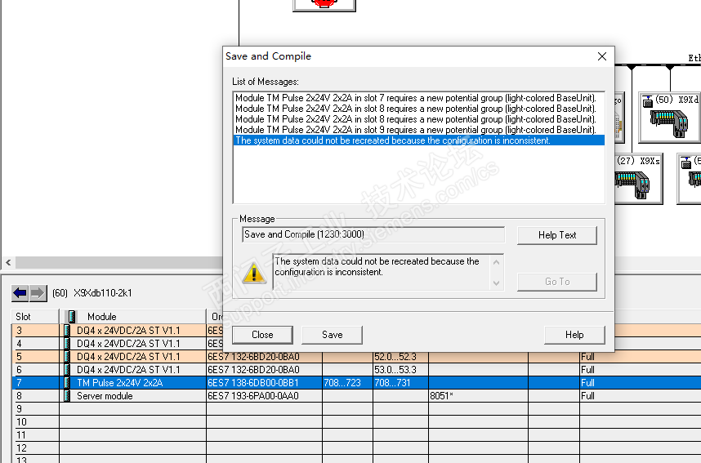
Task: Click input address 708...723
Action: 342,382
